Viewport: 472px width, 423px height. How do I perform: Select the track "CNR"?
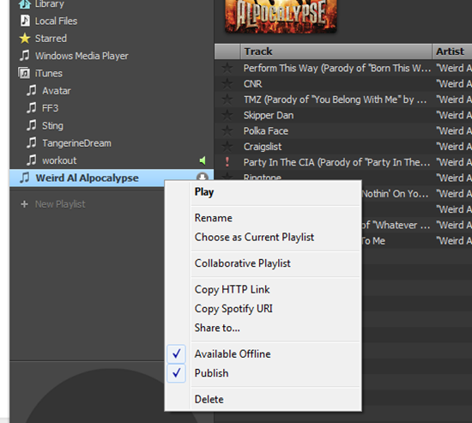pos(253,84)
